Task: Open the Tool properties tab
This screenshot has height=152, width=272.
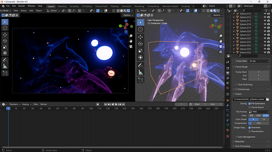Action: [x=228, y=62]
